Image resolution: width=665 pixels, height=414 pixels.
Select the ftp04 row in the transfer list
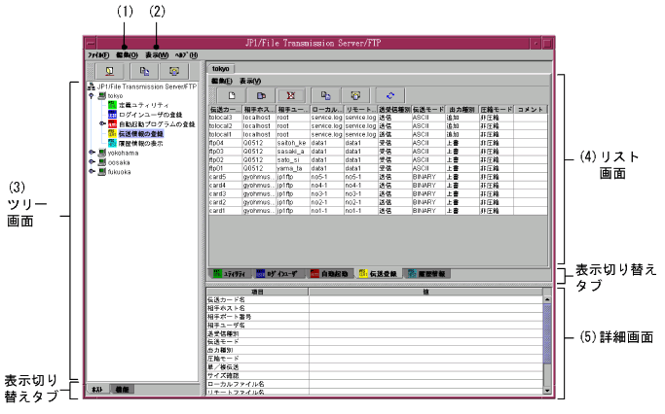(x=223, y=141)
